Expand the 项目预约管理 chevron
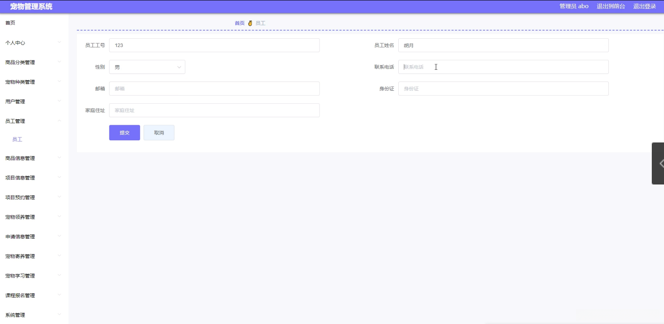The image size is (664, 324). 59,197
